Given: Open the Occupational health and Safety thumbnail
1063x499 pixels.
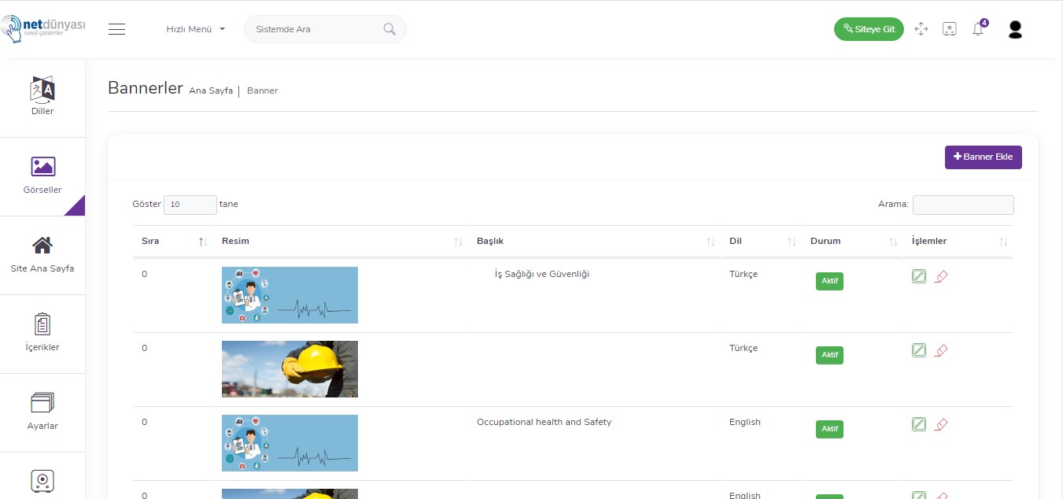Looking at the screenshot, I should click(290, 443).
